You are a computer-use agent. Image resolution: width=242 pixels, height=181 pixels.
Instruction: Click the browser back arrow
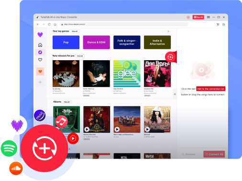click(38, 24)
